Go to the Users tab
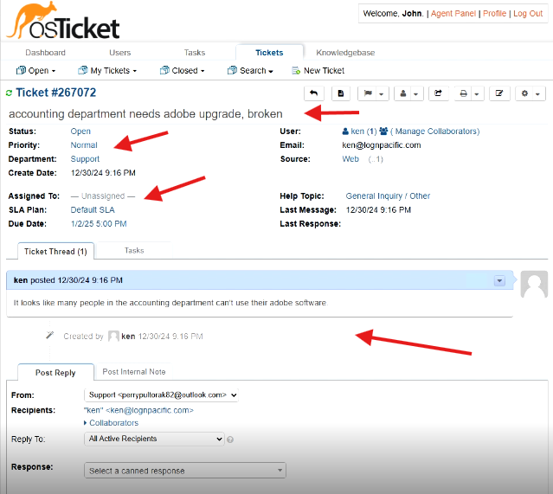 click(x=120, y=53)
